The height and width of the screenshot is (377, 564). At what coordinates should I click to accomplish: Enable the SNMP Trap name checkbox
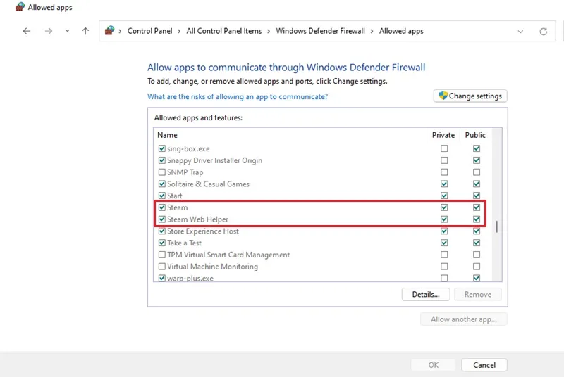click(162, 172)
